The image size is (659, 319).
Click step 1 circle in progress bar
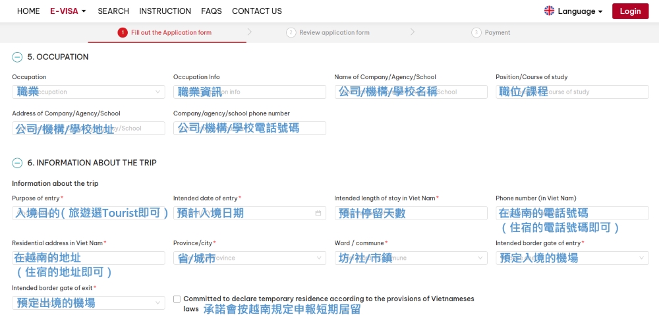click(122, 32)
